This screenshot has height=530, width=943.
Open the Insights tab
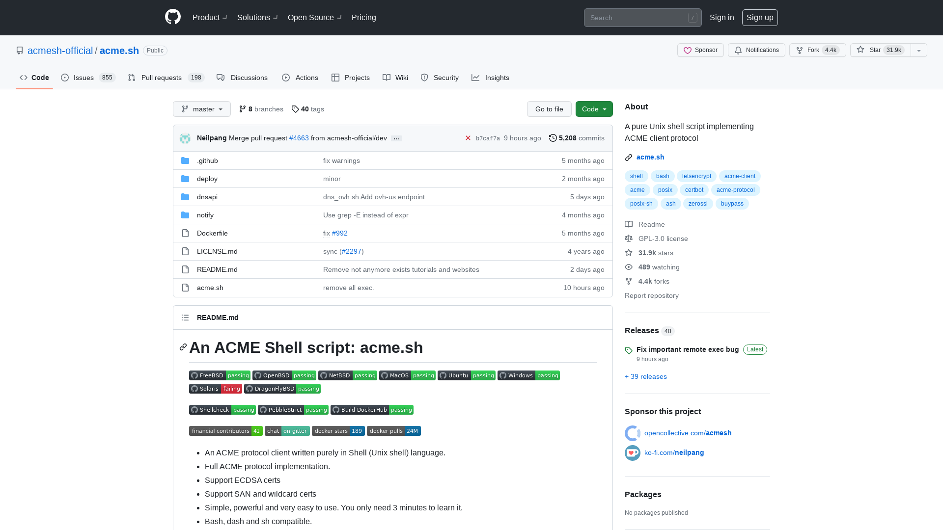pyautogui.click(x=490, y=78)
